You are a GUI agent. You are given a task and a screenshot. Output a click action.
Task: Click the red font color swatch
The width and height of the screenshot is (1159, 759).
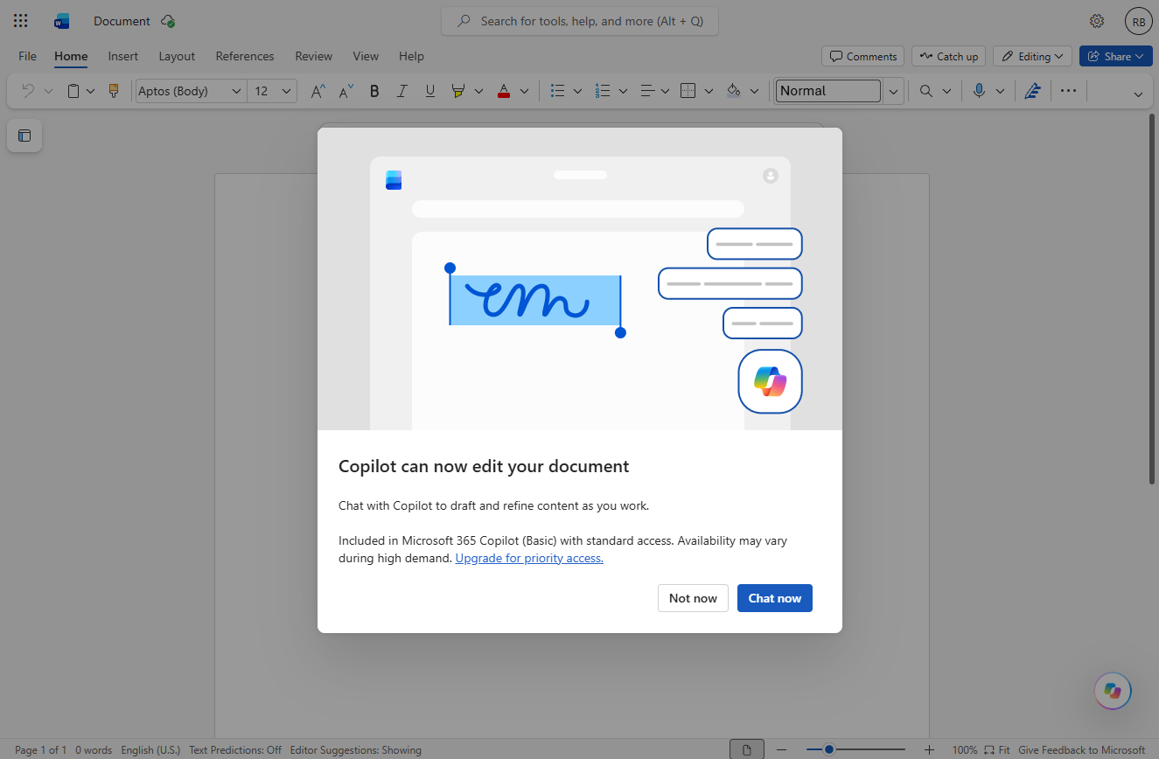504,91
